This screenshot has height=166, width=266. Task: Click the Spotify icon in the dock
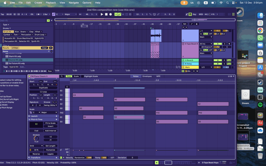(x=260, y=105)
